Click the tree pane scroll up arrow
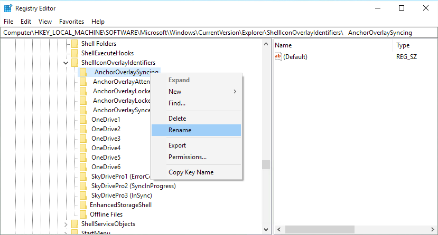438x235 pixels. (x=266, y=44)
